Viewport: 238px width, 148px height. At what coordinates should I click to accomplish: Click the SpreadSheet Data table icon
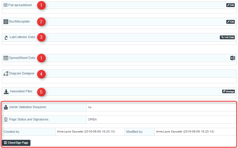pos(6,58)
